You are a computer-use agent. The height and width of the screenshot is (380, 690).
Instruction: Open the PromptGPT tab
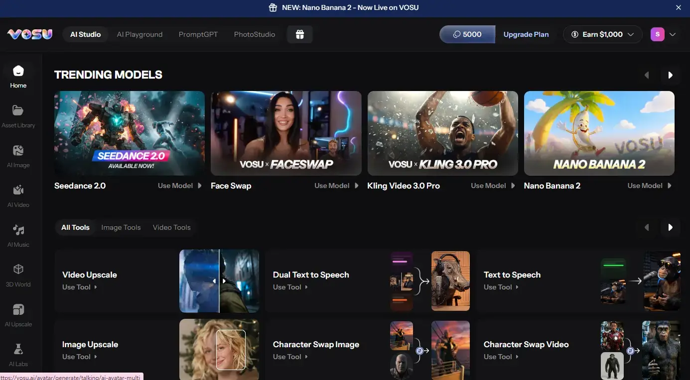pos(198,34)
